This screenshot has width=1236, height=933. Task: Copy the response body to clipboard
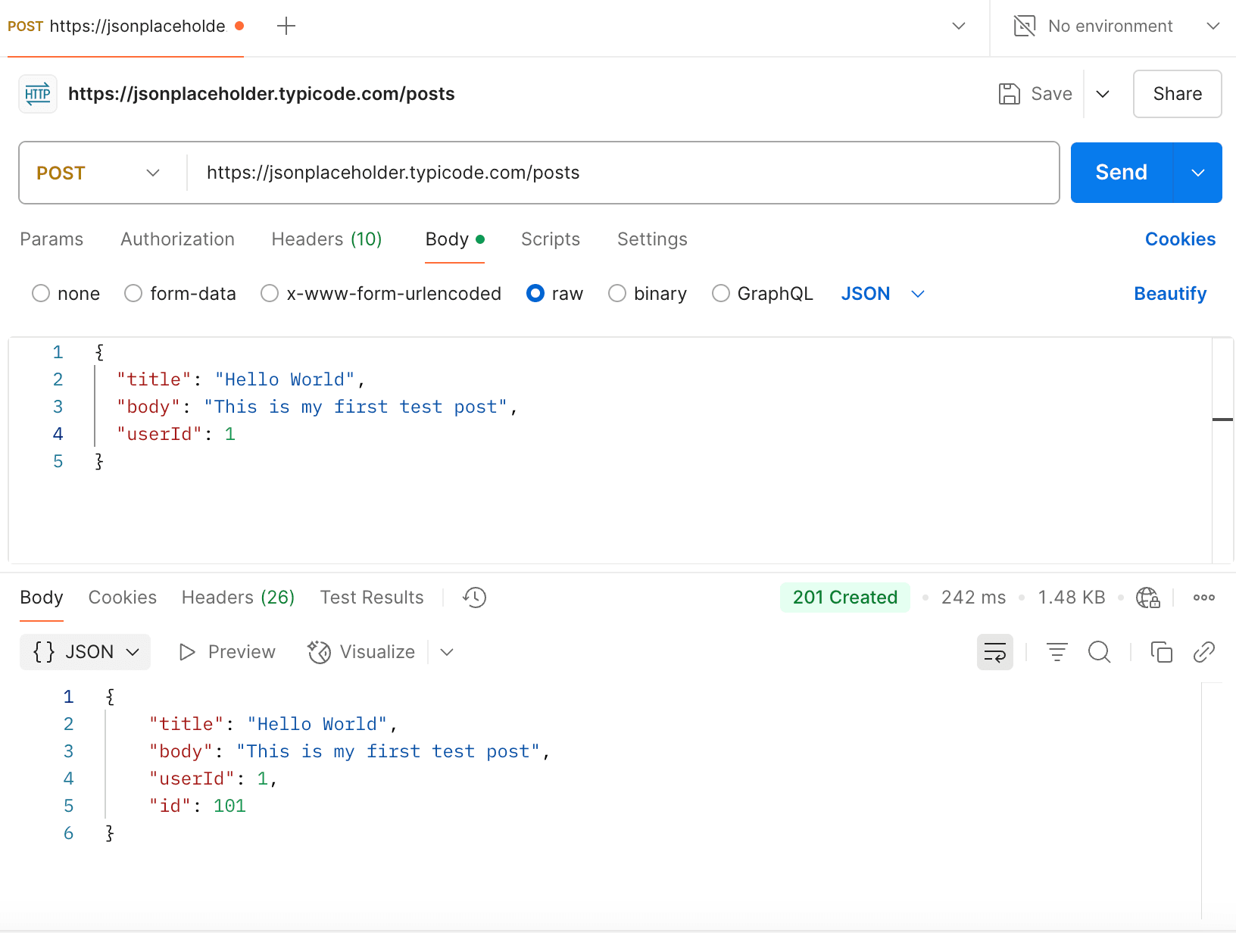click(x=1161, y=652)
